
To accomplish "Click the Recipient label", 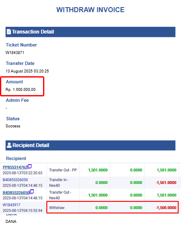I will pos(16,158).
